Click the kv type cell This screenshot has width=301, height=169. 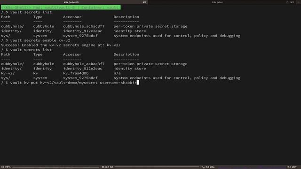pos(36,73)
